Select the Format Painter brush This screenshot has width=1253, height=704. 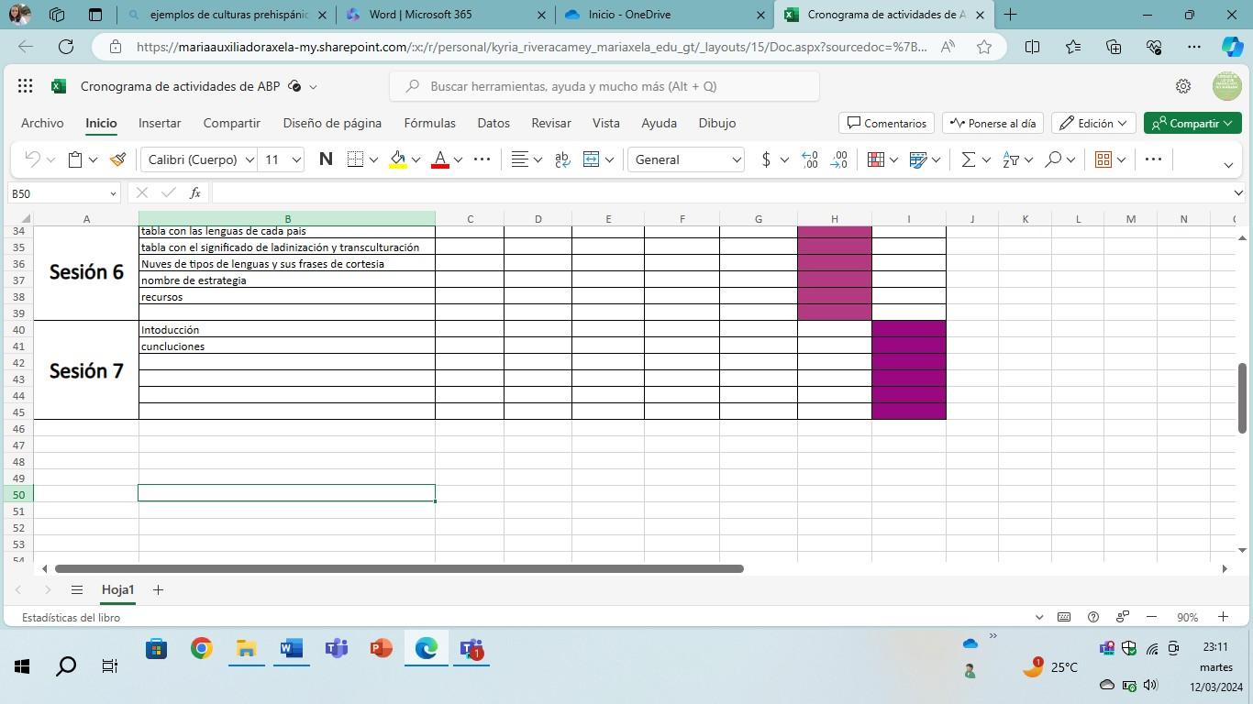[x=117, y=159]
